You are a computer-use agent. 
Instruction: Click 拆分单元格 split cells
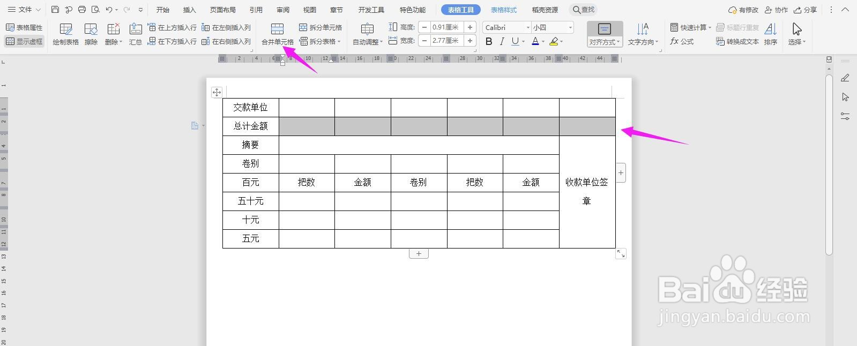321,27
